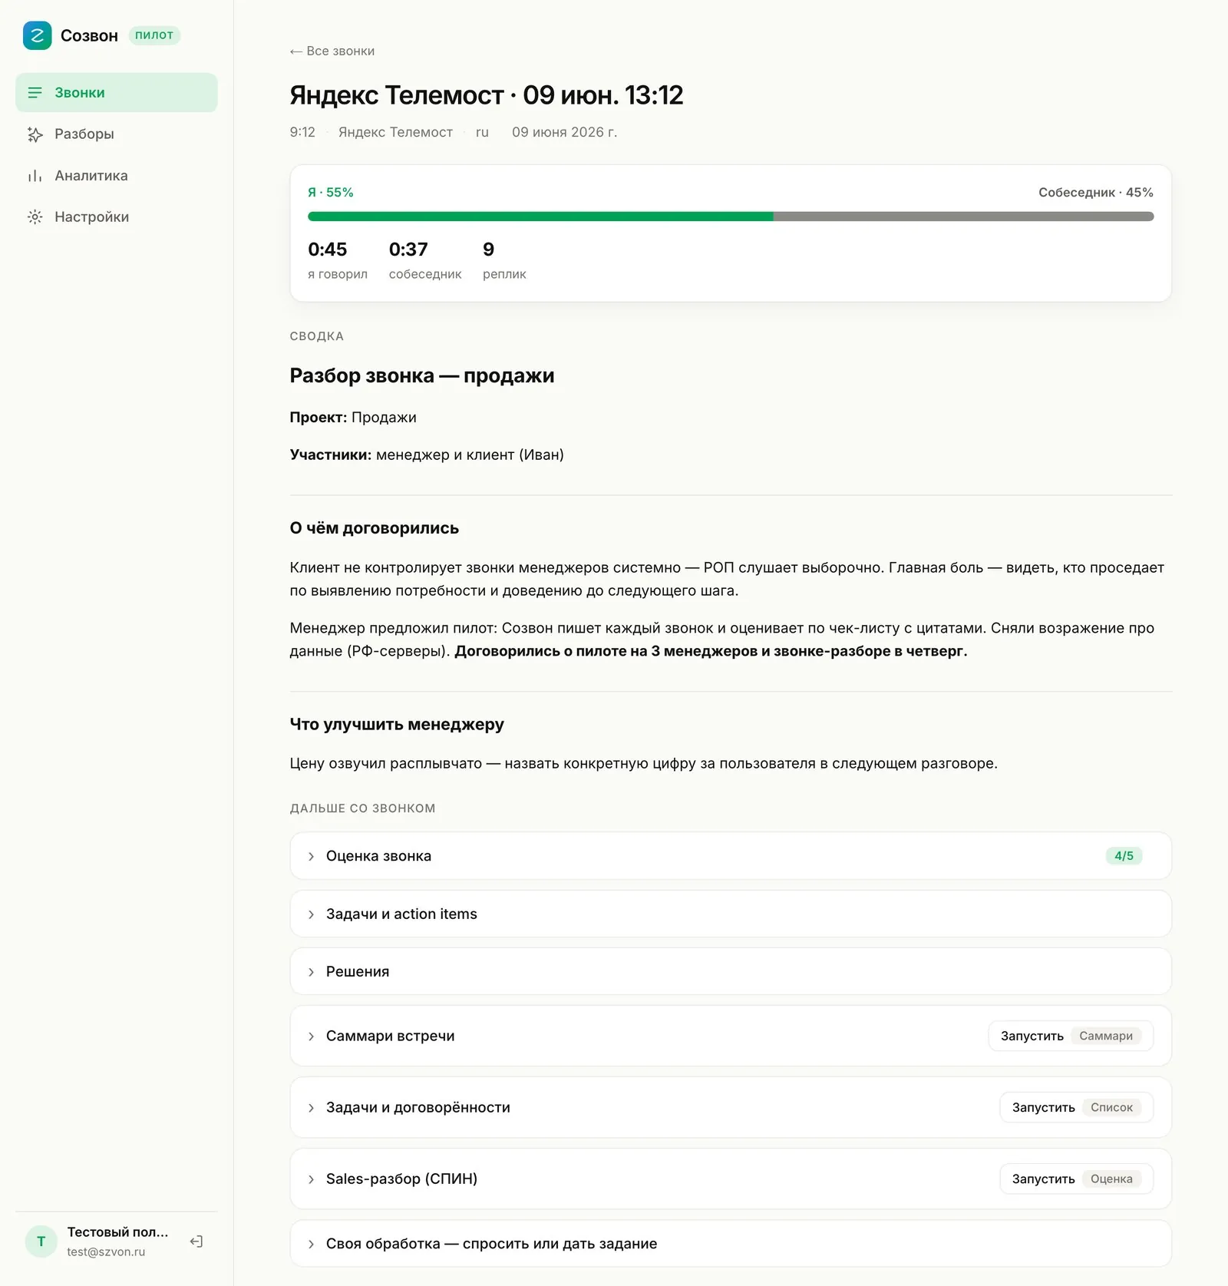Run Список with the Запустить button

click(x=1076, y=1107)
